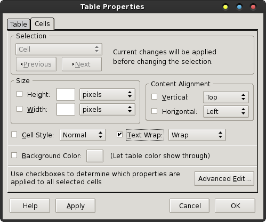Screen dimensions: 266x222
Task: Open the Cell Style Normal dropdown
Action: point(83,135)
